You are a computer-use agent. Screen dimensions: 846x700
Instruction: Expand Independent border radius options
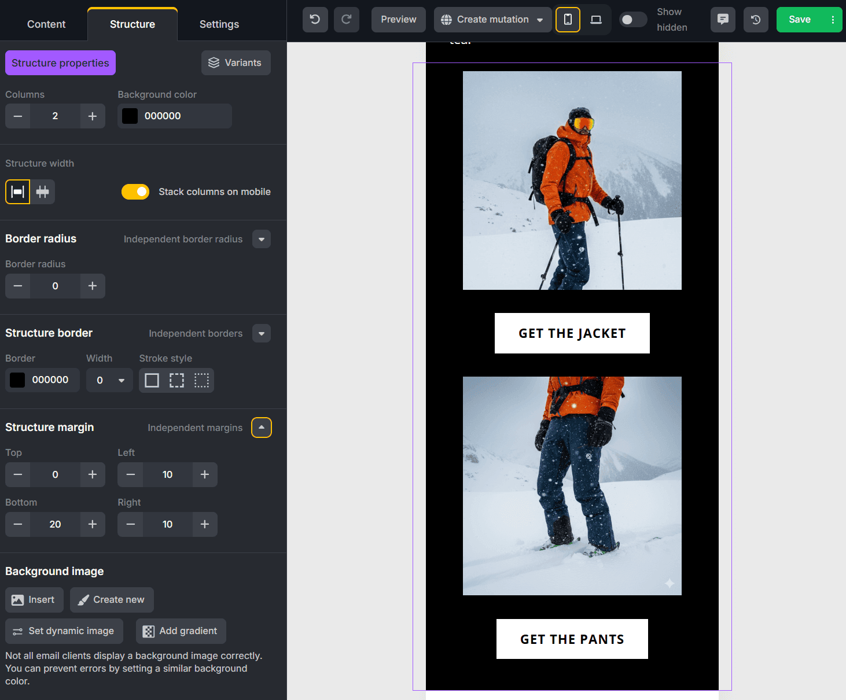262,240
